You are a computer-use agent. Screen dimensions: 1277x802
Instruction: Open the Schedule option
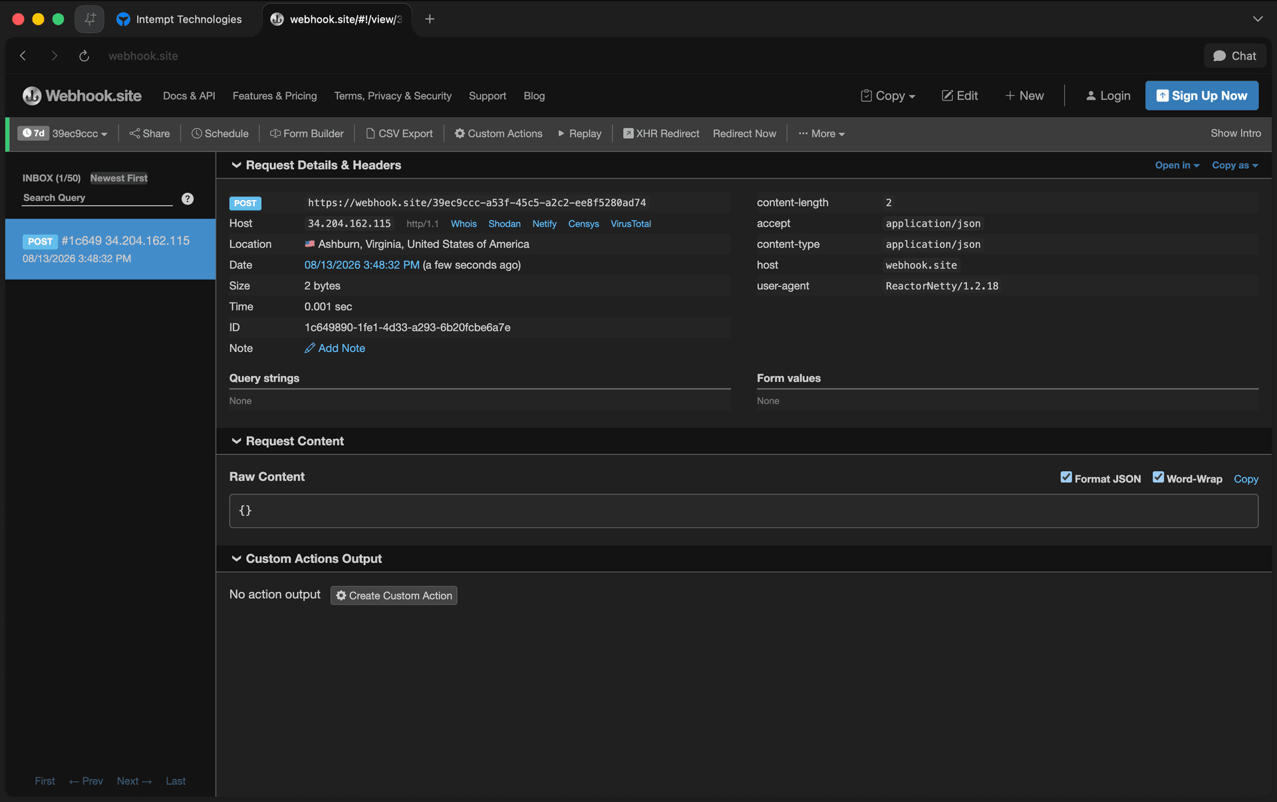[220, 134]
